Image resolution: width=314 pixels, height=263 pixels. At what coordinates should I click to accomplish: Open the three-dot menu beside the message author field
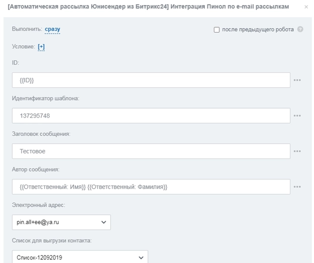pos(297,187)
